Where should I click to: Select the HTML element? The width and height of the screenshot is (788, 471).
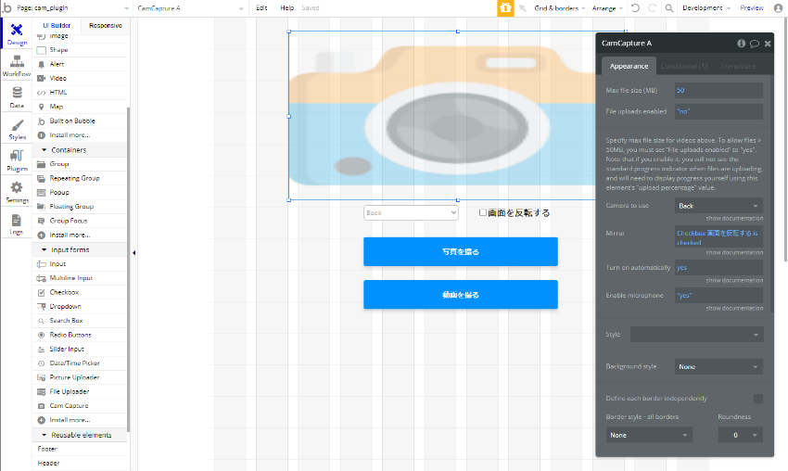coord(81,92)
